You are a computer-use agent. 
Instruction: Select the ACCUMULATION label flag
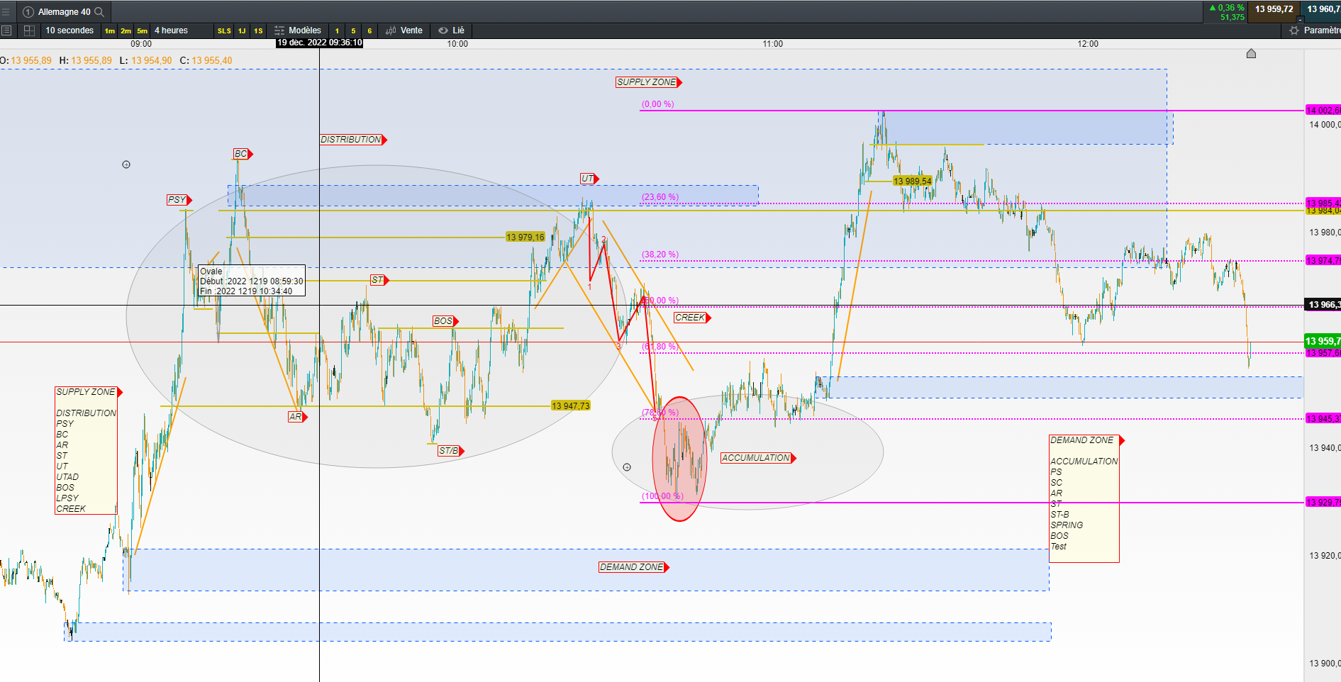tap(758, 458)
